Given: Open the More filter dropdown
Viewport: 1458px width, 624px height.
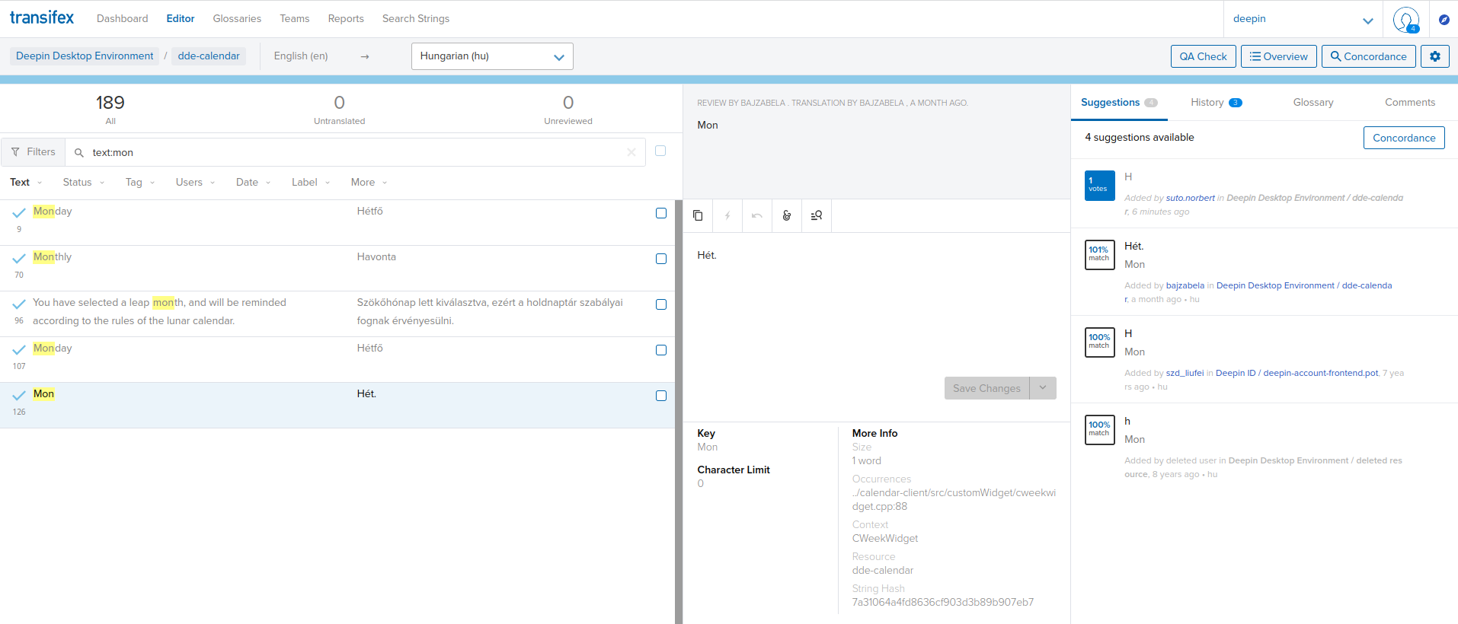Looking at the screenshot, I should (x=369, y=183).
